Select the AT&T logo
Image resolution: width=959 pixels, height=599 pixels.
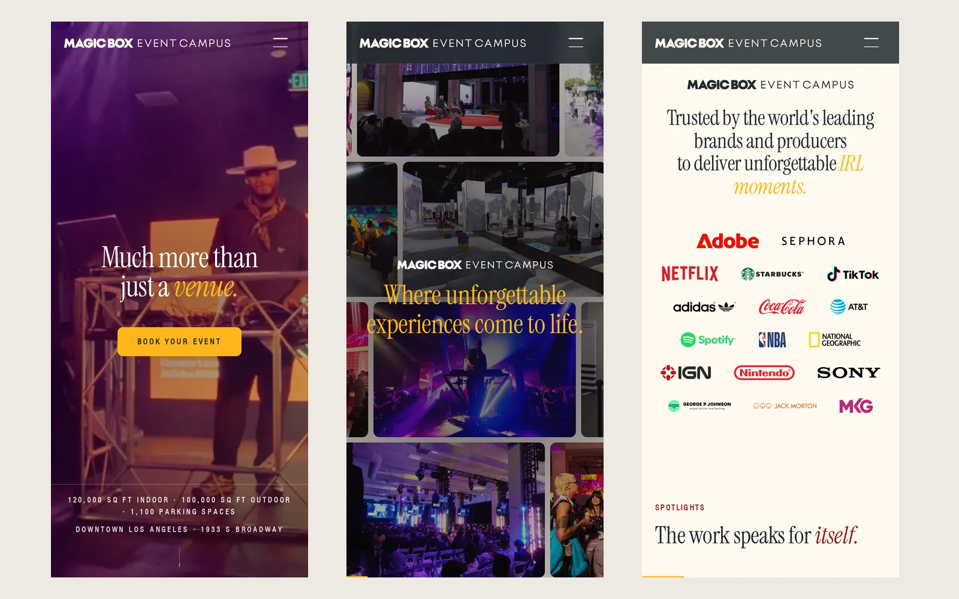[849, 307]
